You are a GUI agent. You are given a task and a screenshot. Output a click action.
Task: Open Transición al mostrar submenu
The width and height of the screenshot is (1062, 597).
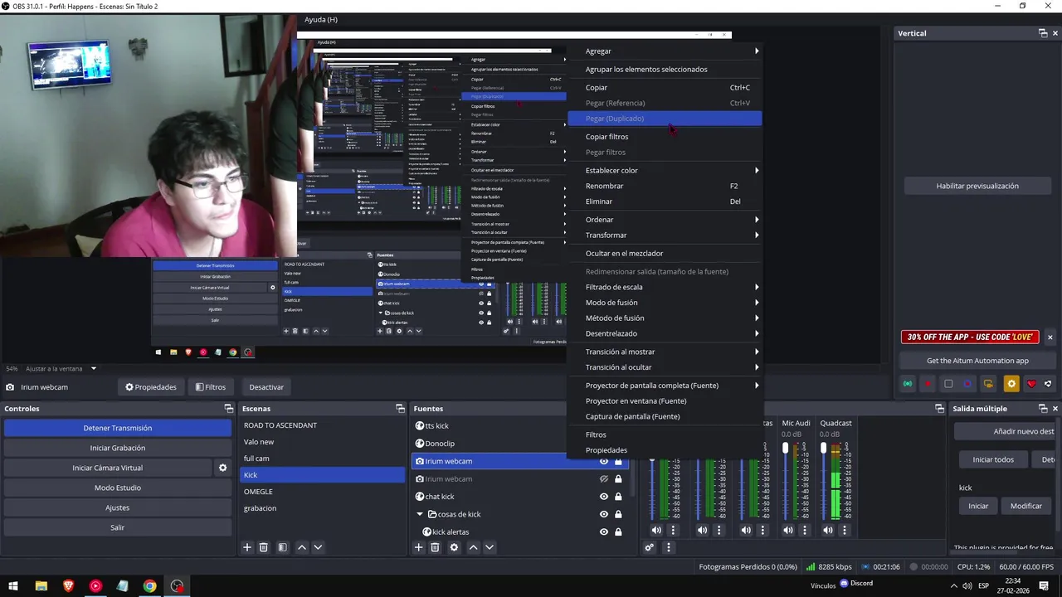tap(664, 352)
